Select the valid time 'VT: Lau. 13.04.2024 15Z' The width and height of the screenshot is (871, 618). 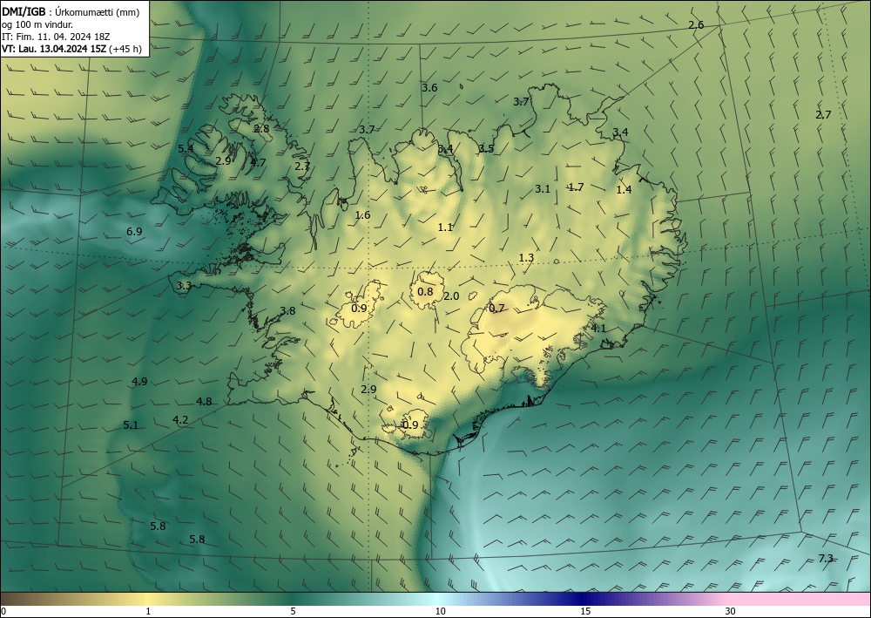[54, 49]
